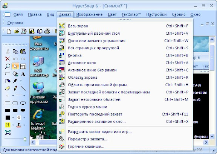Select the Cut scissors tool
The width and height of the screenshot is (217, 154).
(x=8, y=52)
